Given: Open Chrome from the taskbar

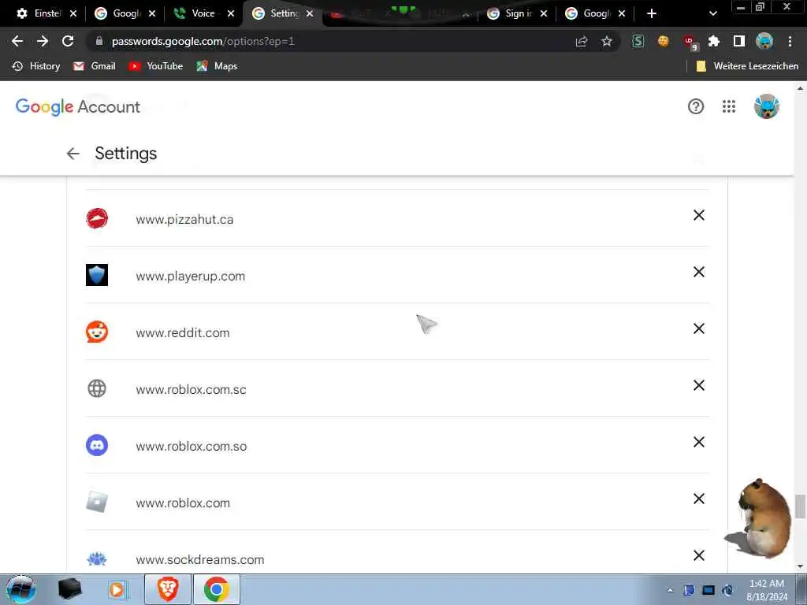Looking at the screenshot, I should pos(217,589).
